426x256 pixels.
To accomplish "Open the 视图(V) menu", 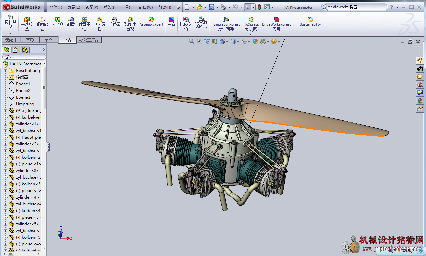I will (92, 7).
